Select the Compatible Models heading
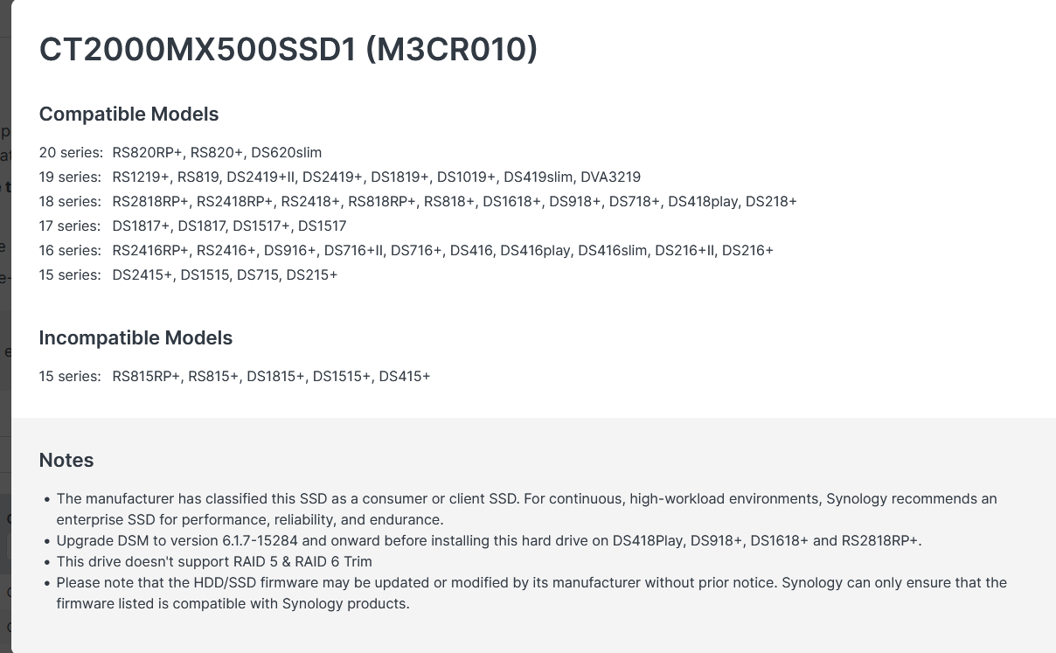1056x653 pixels. [x=129, y=115]
